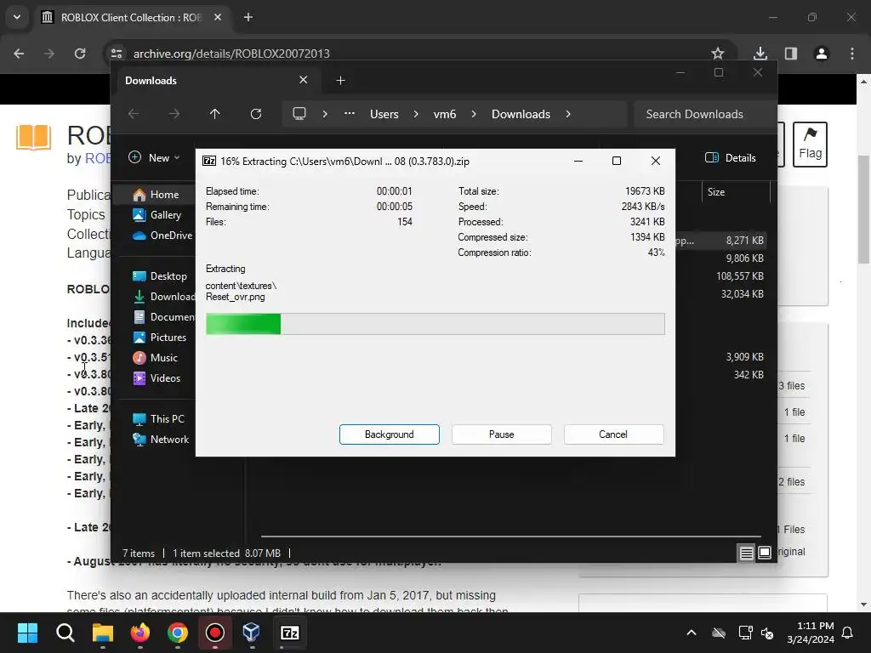Open taskbar Search
This screenshot has width=871, height=653.
tap(65, 633)
